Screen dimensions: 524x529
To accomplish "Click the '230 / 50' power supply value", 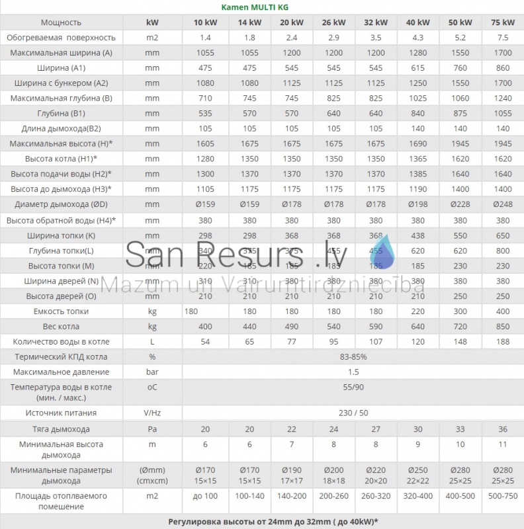I will 353,413.
